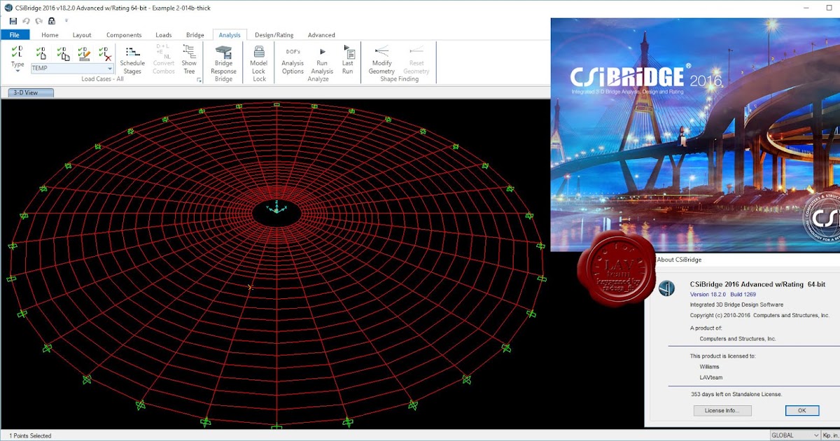Click the Add New Load Case icon
Screen dimensions: 840x441
(x=41, y=52)
